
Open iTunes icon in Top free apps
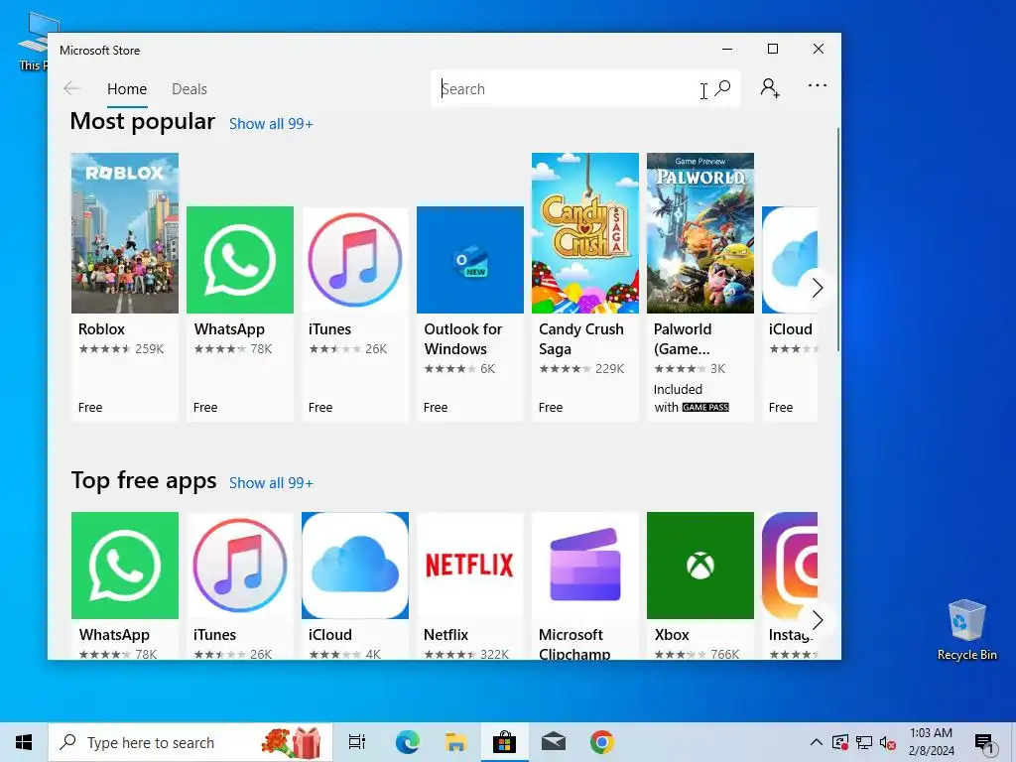pos(240,566)
